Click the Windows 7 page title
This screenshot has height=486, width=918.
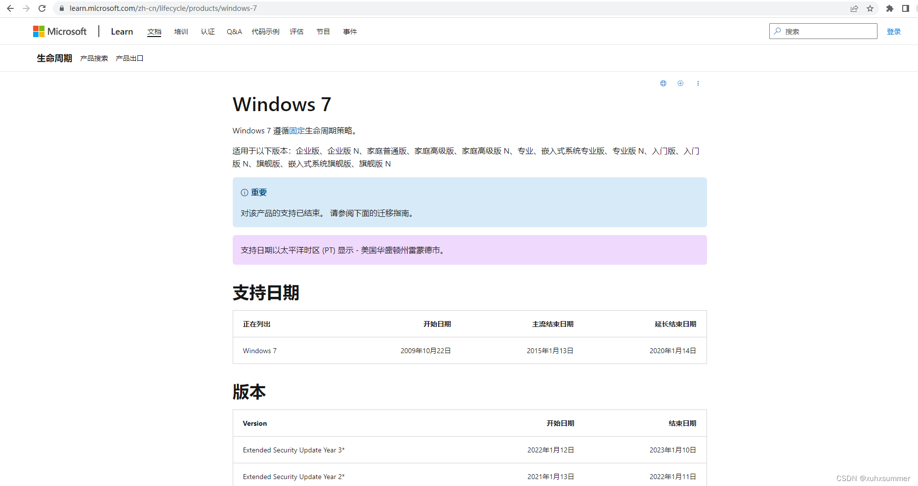(282, 105)
